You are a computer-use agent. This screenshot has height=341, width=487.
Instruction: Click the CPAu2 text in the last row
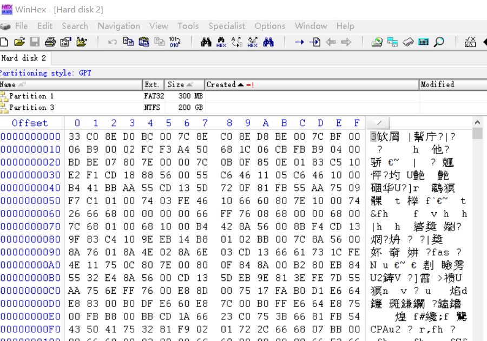(x=385, y=329)
